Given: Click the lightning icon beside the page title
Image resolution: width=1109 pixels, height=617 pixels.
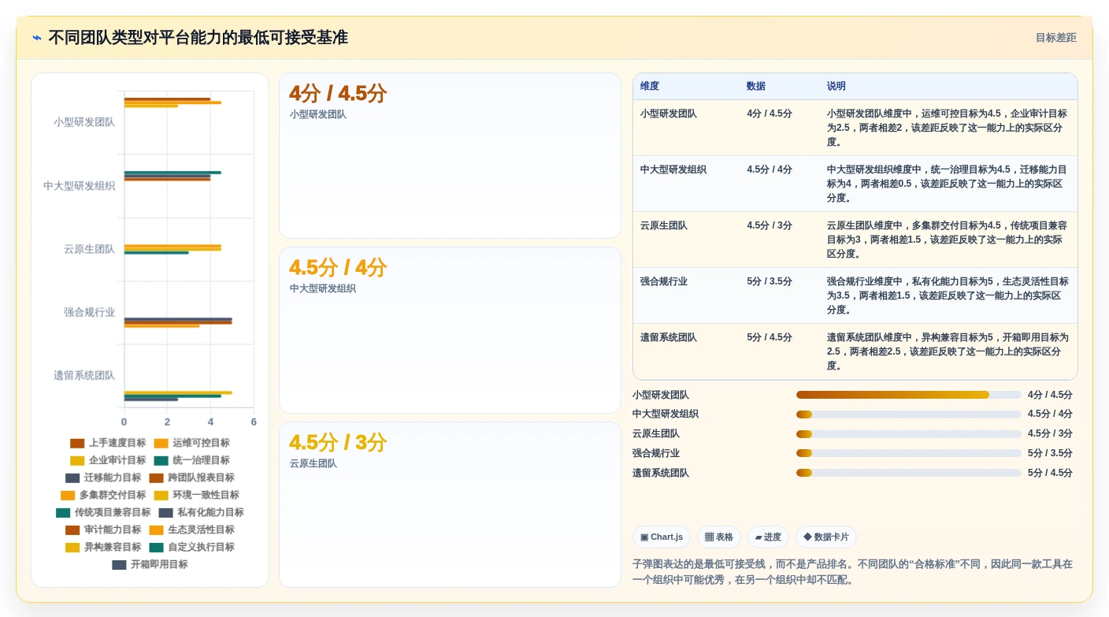Looking at the screenshot, I should point(37,38).
